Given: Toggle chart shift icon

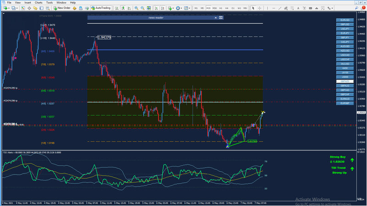Looking at the screenshot, I should click(x=162, y=8).
